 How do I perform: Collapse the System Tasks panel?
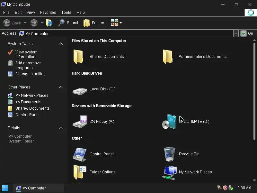point(61,44)
